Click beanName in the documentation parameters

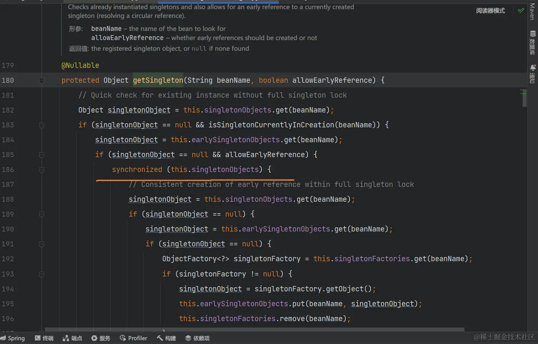pyautogui.click(x=106, y=29)
